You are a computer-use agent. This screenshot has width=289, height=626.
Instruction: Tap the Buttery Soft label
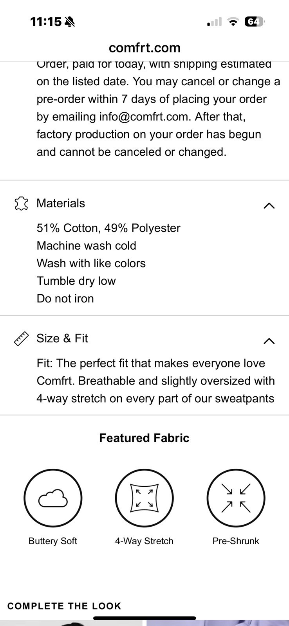click(53, 541)
